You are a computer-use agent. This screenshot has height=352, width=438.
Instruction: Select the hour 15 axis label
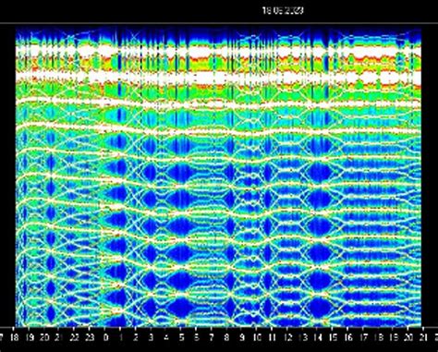pyautogui.click(x=333, y=338)
